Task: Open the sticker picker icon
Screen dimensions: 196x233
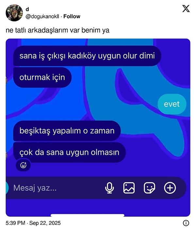Action: [150, 188]
